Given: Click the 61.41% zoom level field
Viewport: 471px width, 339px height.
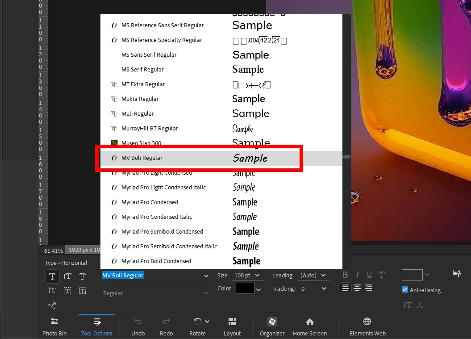Looking at the screenshot, I should coord(54,251).
